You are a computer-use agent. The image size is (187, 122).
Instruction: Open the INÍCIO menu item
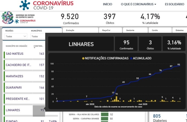click(x=107, y=4)
